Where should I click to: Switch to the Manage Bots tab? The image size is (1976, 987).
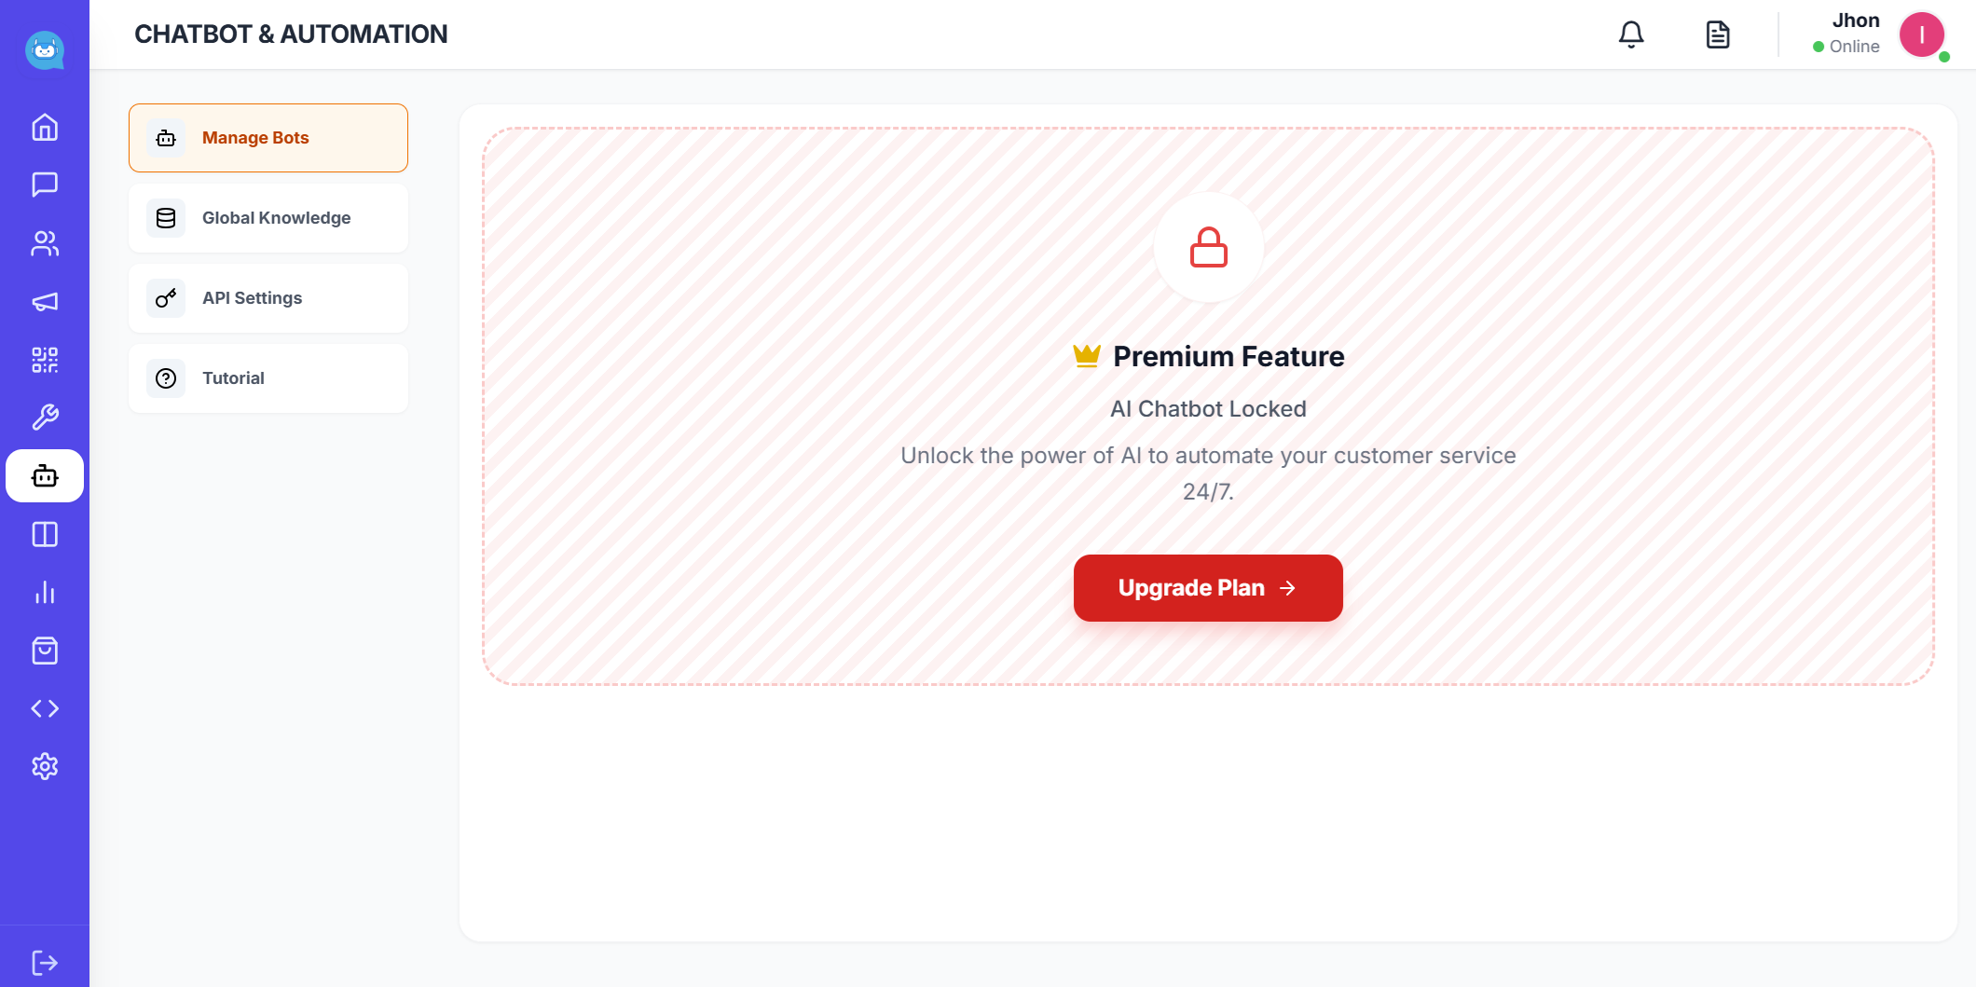[268, 137]
